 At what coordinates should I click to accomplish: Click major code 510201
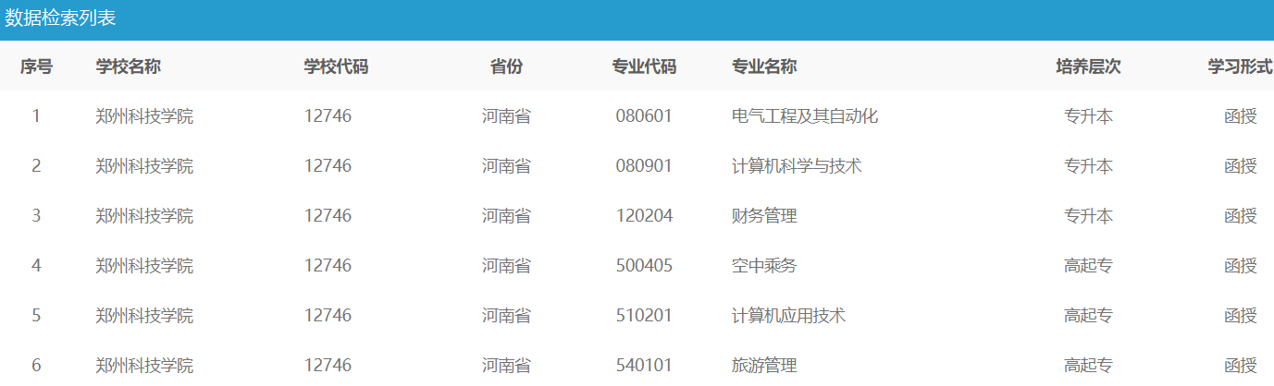(x=644, y=316)
